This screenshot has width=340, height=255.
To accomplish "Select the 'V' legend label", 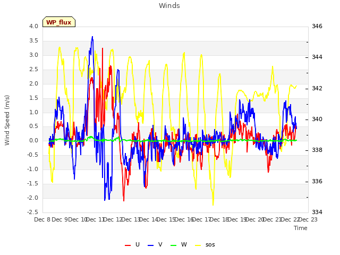I will [x=160, y=244].
